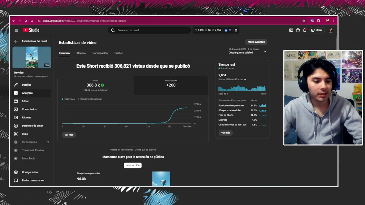Screen dimensions: 365x205
Task: Click Ver más under the views chart
Action: click(x=69, y=135)
